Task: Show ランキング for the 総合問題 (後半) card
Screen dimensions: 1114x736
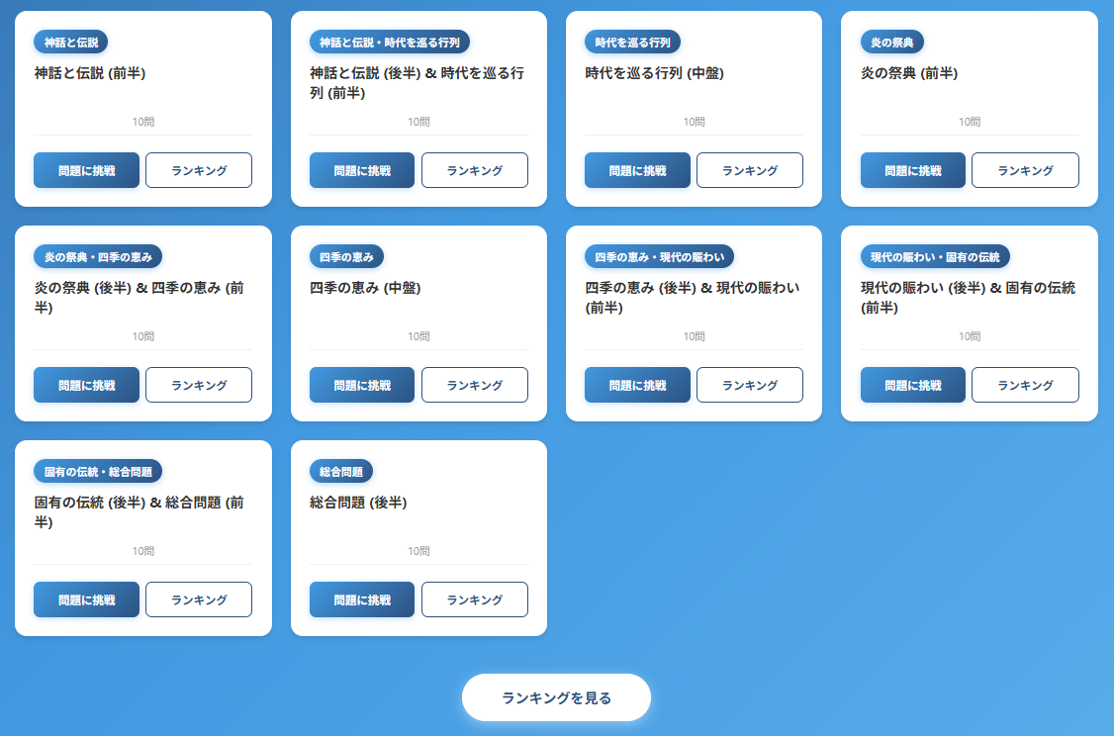Action: [x=475, y=599]
